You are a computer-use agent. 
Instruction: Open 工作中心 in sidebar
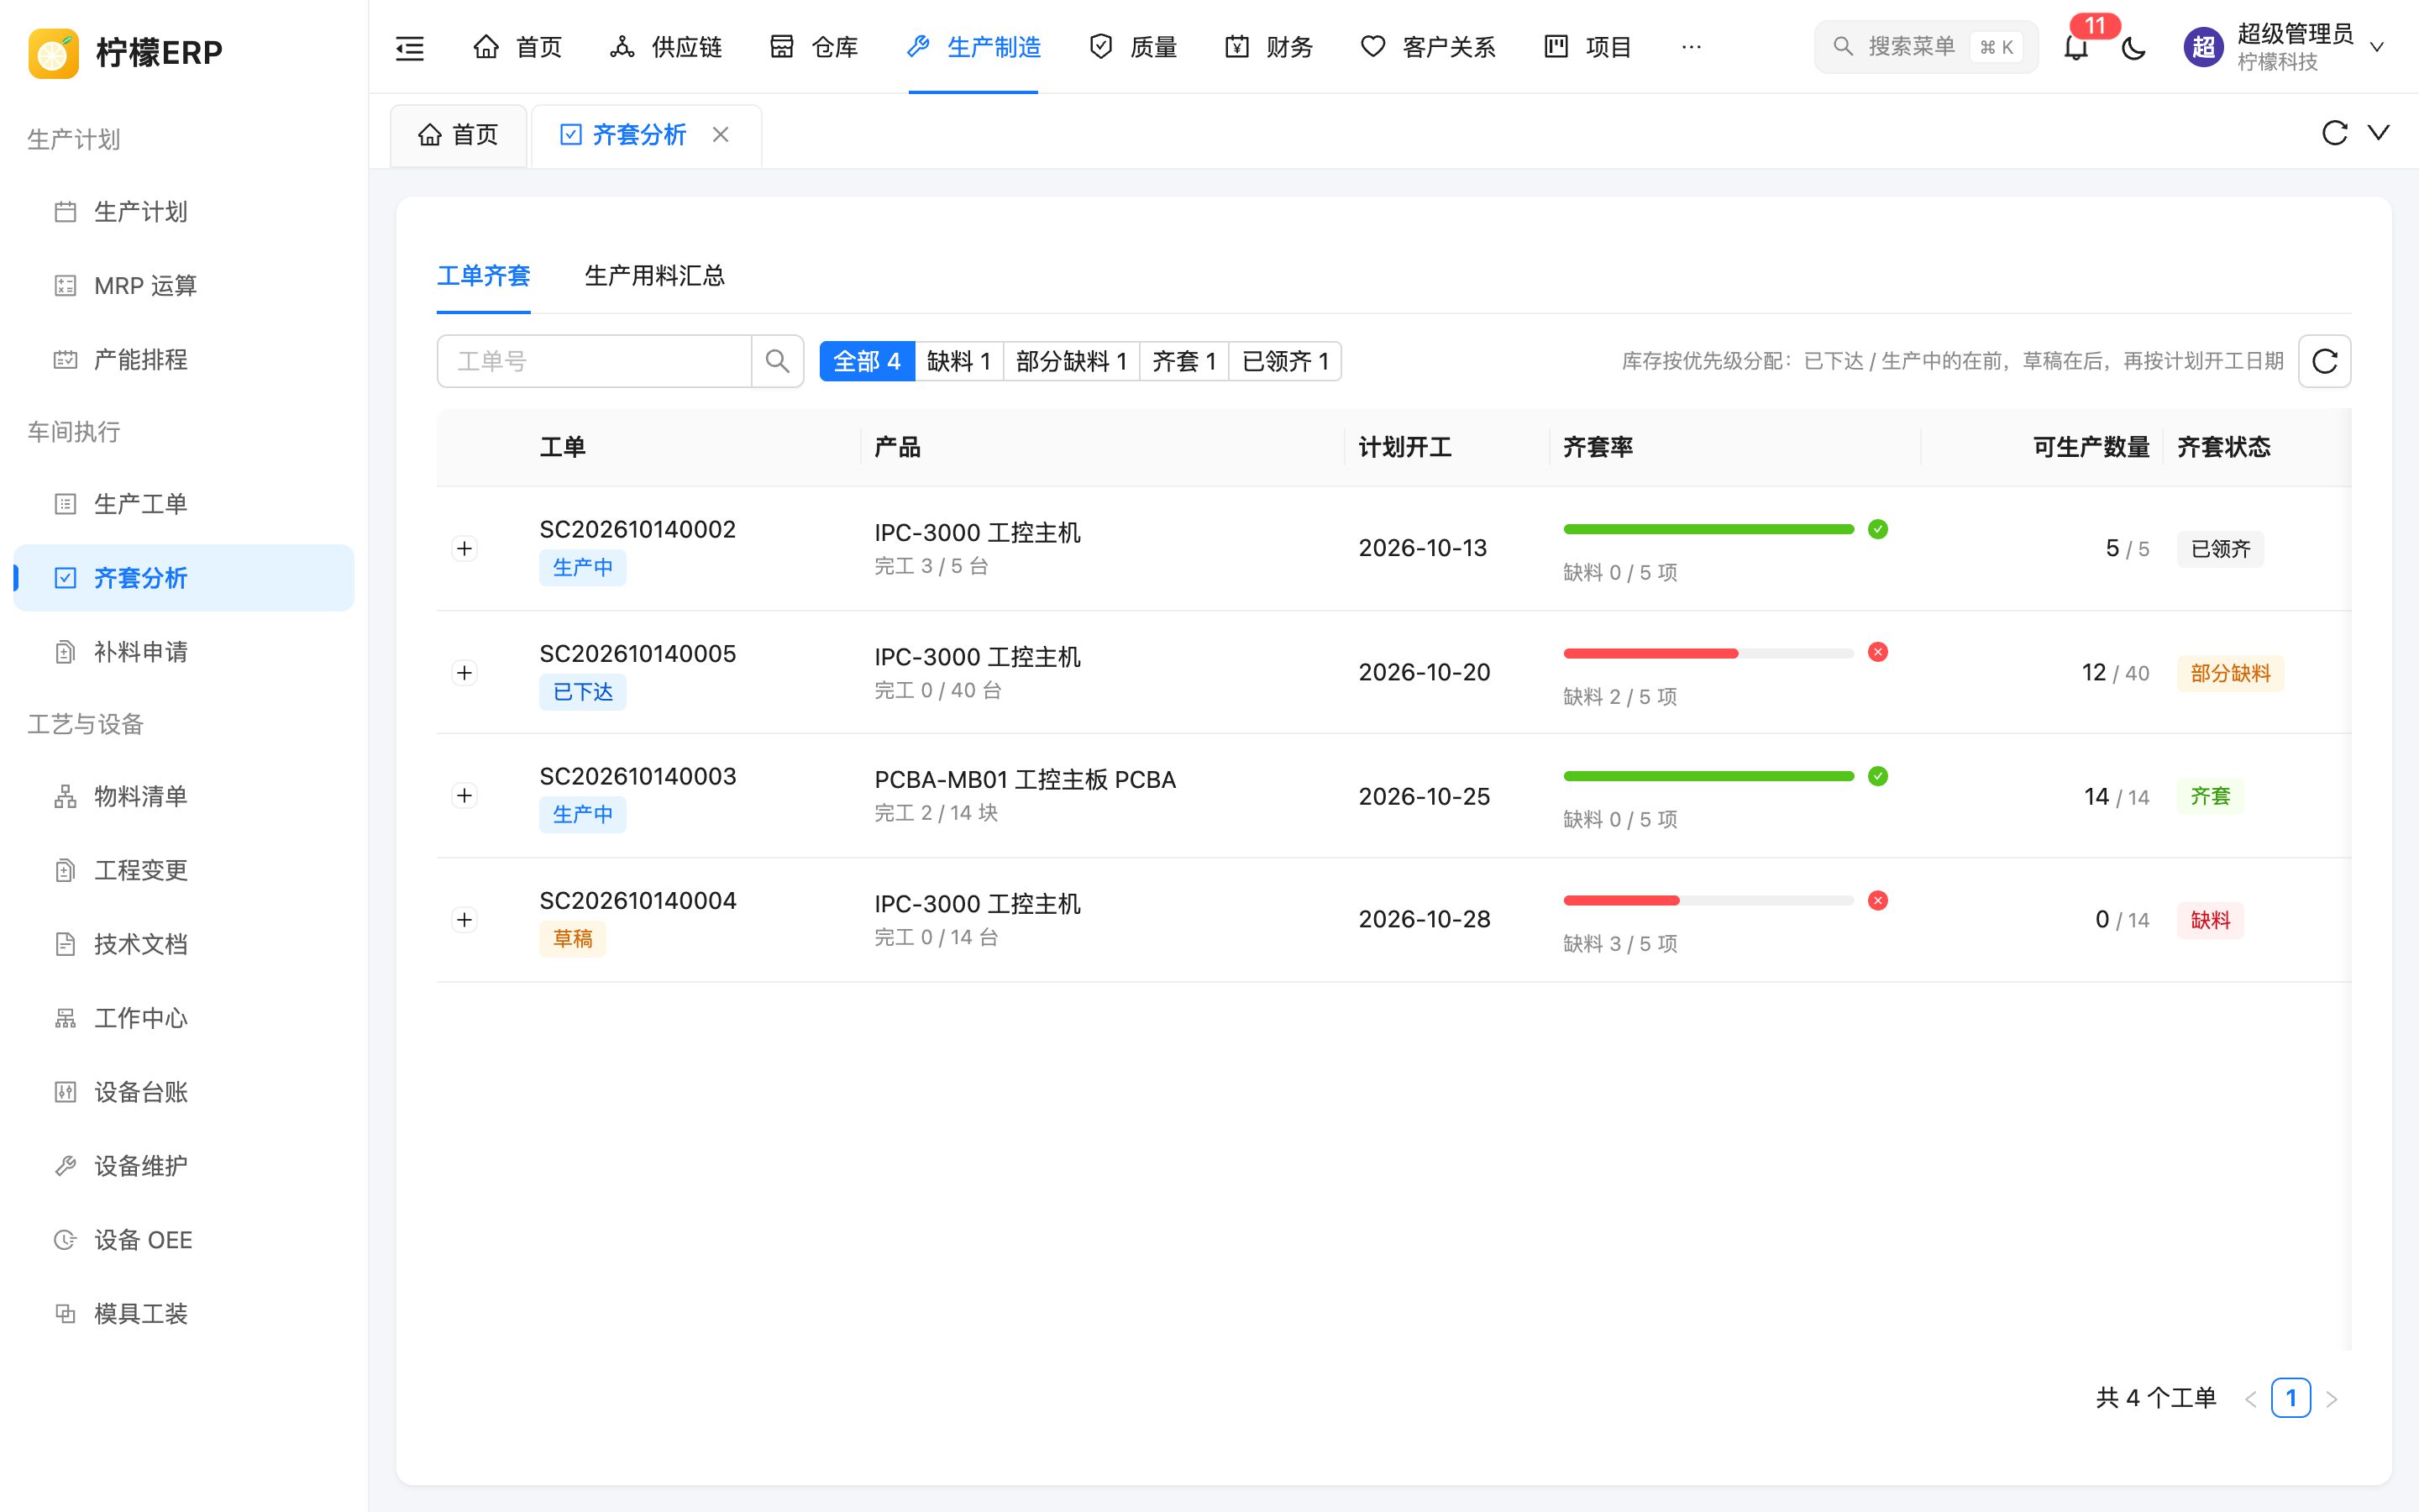coord(184,1018)
